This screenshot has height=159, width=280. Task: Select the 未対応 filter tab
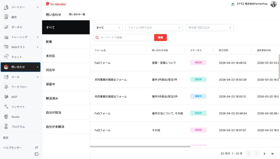tap(66, 56)
